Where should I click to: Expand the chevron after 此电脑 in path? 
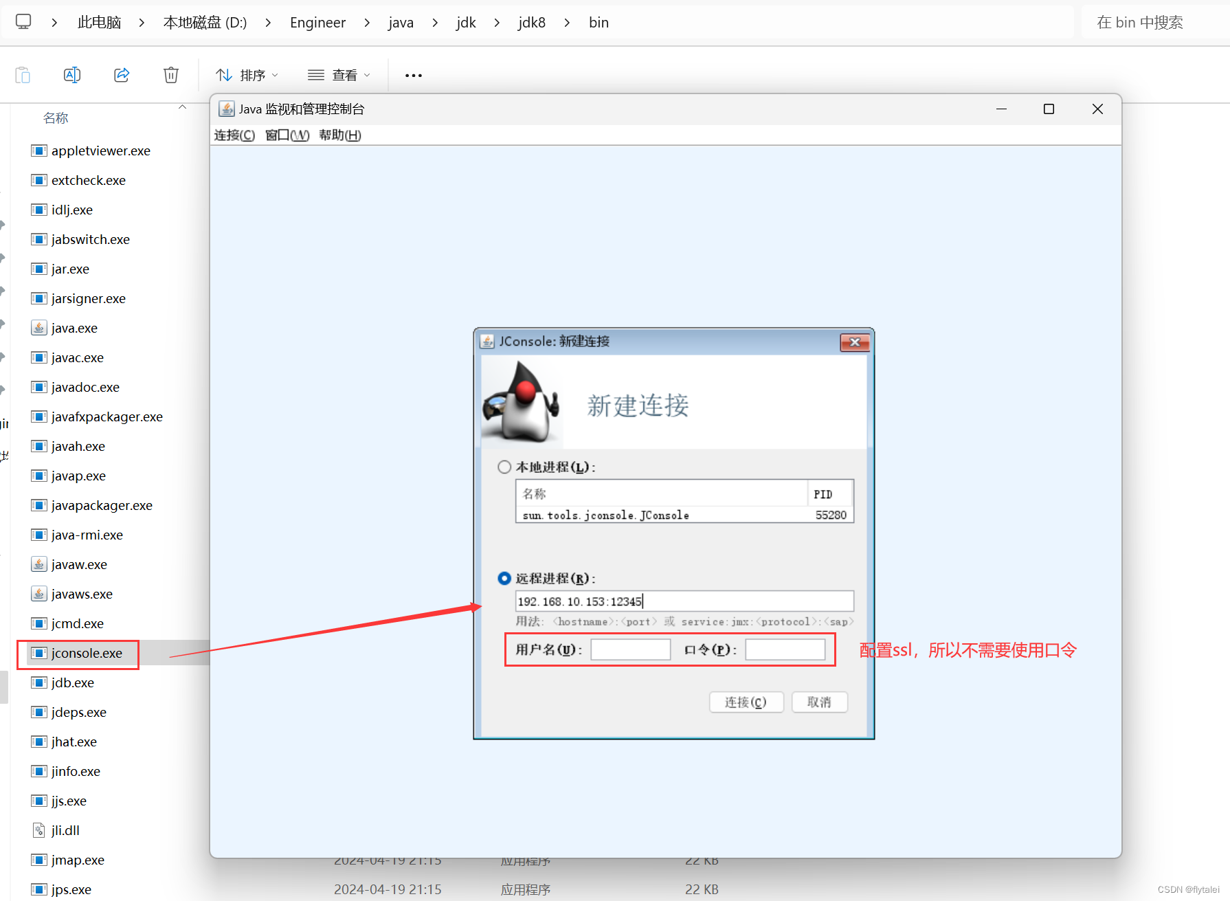click(142, 23)
